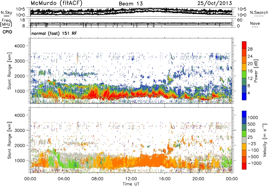Click the 08:00 time tick label

pos(97,179)
